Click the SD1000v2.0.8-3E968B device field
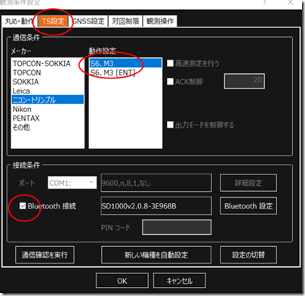305x296 pixels. (156, 206)
